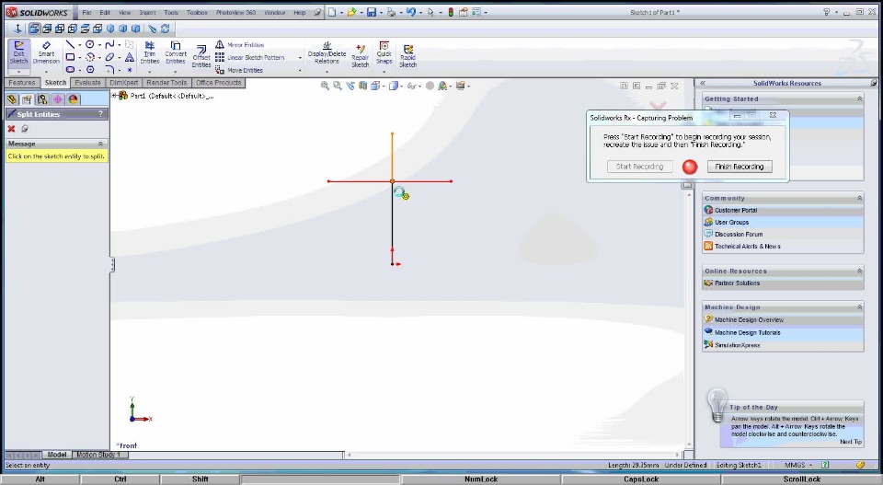Click the Next Tip link
The width and height of the screenshot is (883, 485).
tap(850, 442)
